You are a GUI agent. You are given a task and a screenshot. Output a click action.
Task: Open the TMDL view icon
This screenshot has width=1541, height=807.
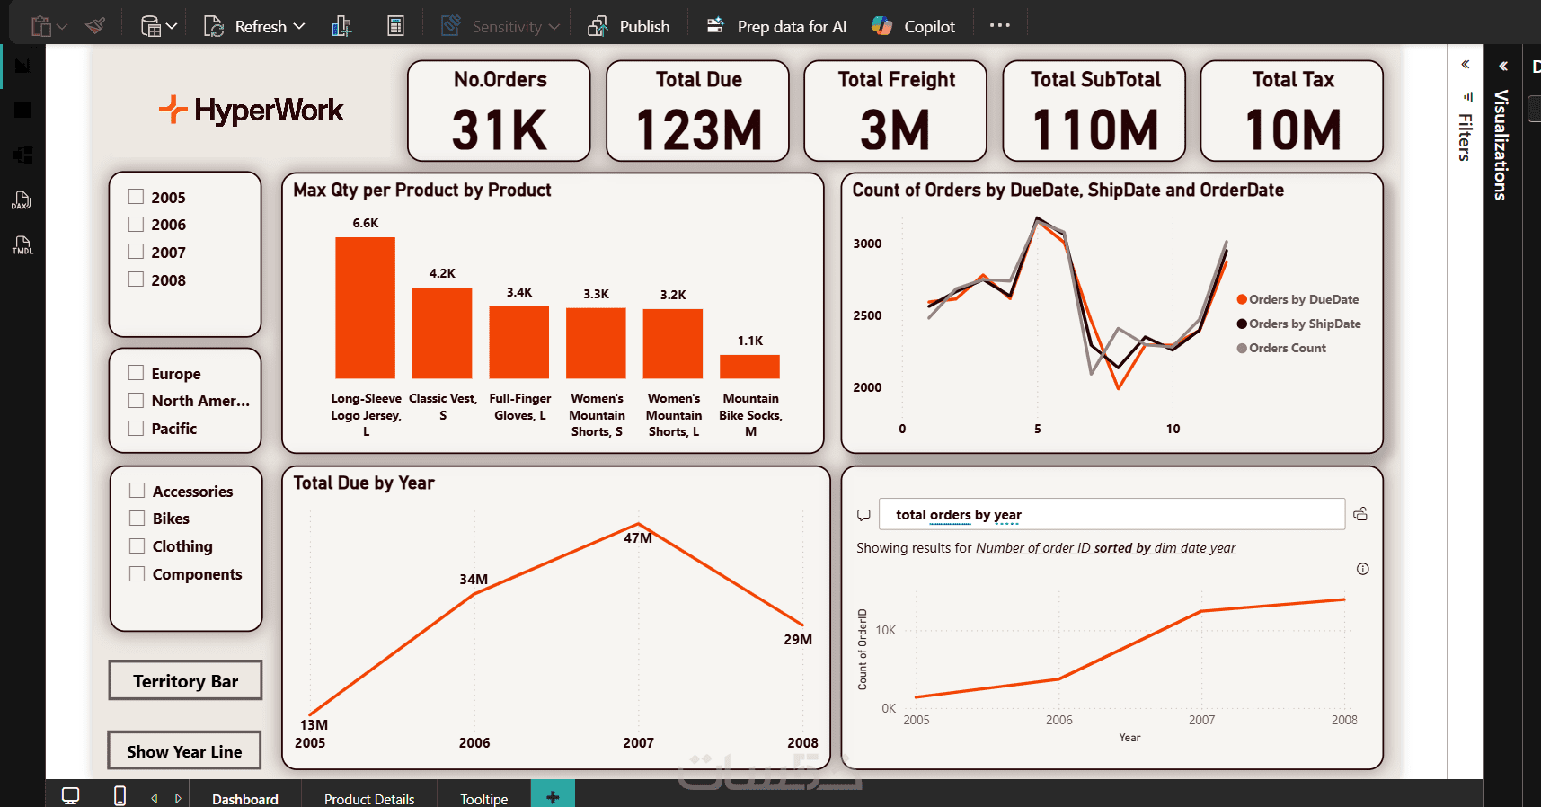[x=22, y=245]
